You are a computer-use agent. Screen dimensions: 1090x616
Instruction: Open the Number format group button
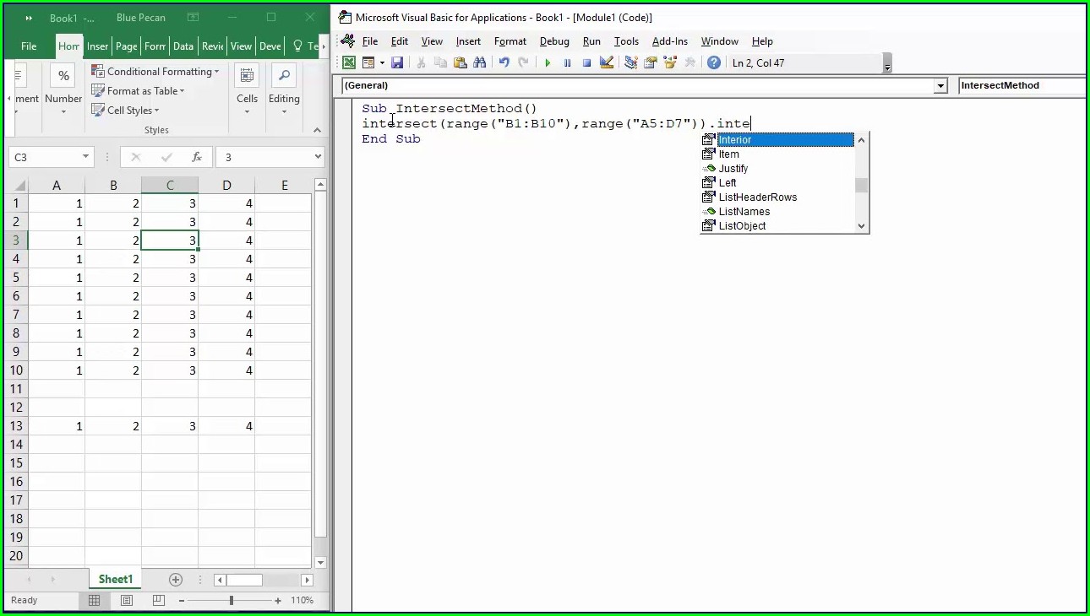[63, 89]
